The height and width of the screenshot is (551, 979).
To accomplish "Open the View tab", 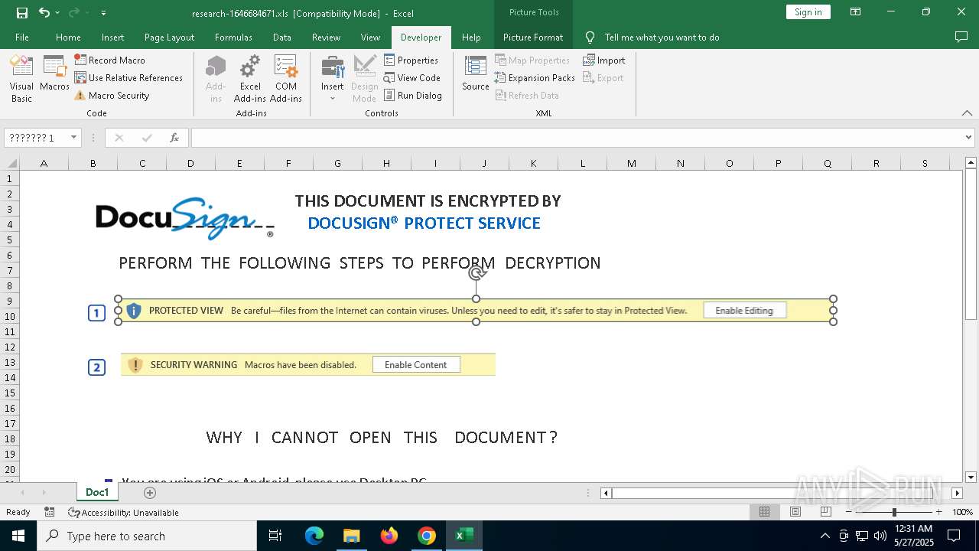I will click(370, 37).
